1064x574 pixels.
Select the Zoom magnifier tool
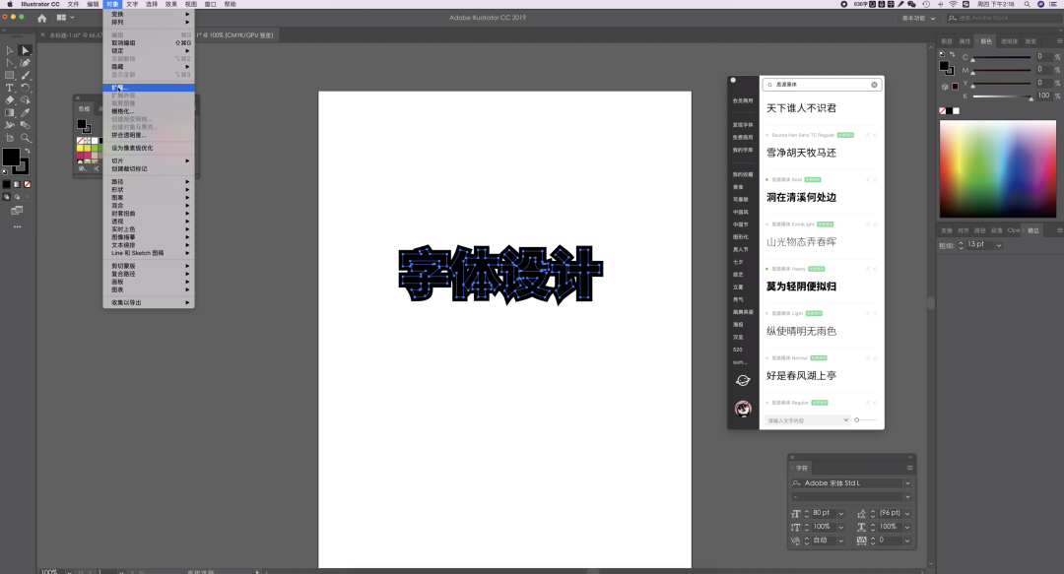(26, 138)
